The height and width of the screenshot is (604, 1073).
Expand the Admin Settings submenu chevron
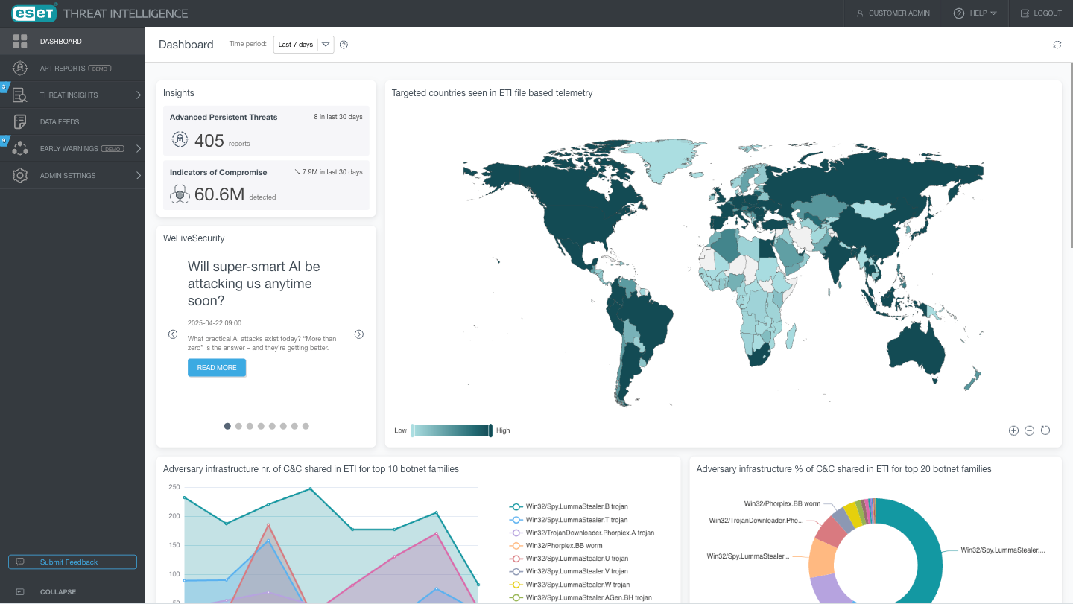click(x=139, y=175)
